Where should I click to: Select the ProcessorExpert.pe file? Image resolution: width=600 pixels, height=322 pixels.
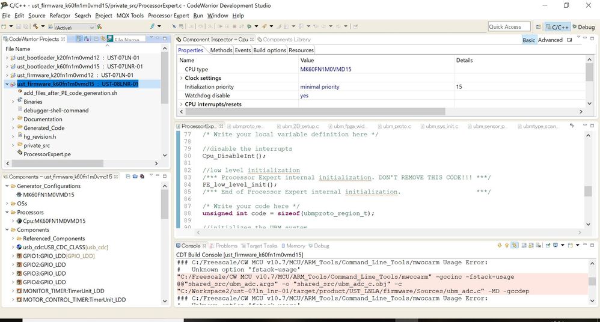[47, 154]
